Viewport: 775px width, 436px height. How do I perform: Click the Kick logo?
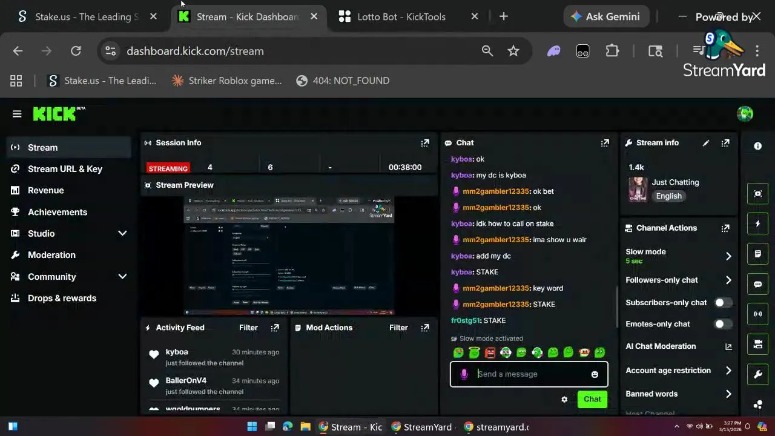coord(59,114)
